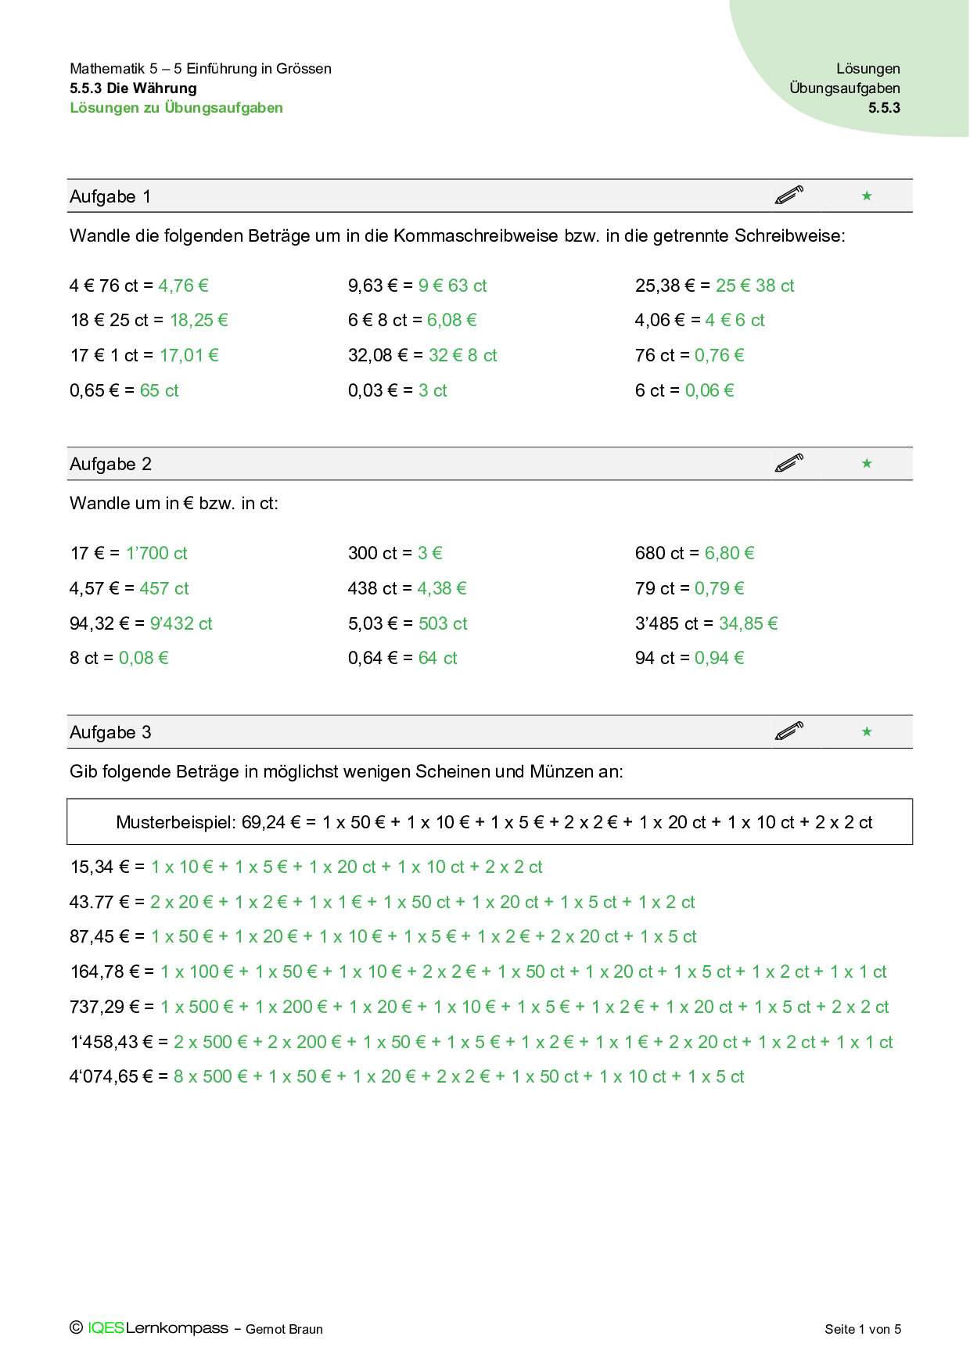970x1372 pixels.
Task: Click the green star beside Aufgabe 3
Action: click(867, 732)
